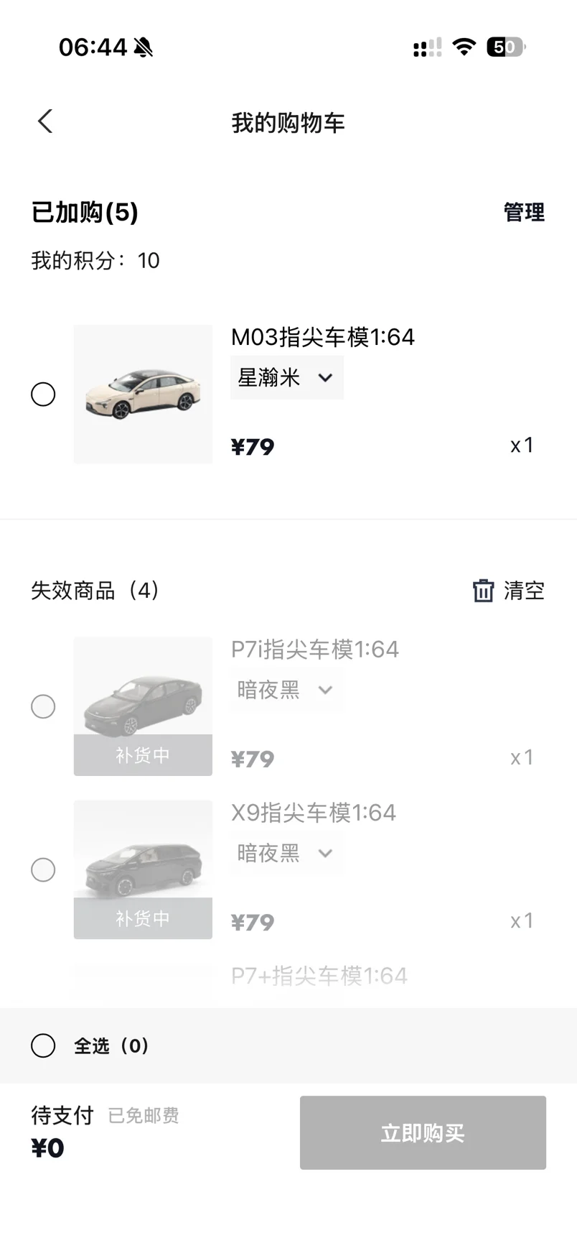The image size is (577, 1256).
Task: Click the trash can icon beside 清空
Action: click(483, 591)
